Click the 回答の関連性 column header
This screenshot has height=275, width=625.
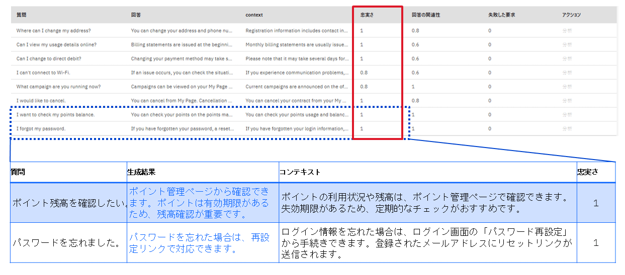[x=425, y=15]
